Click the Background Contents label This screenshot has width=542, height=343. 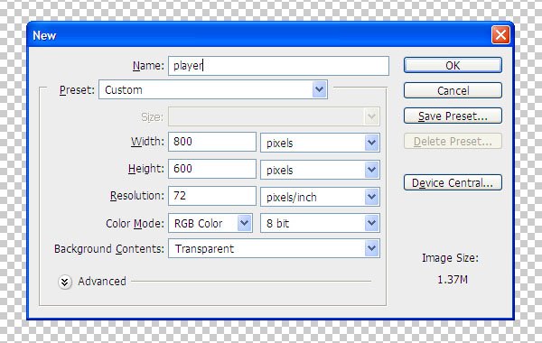[109, 249]
